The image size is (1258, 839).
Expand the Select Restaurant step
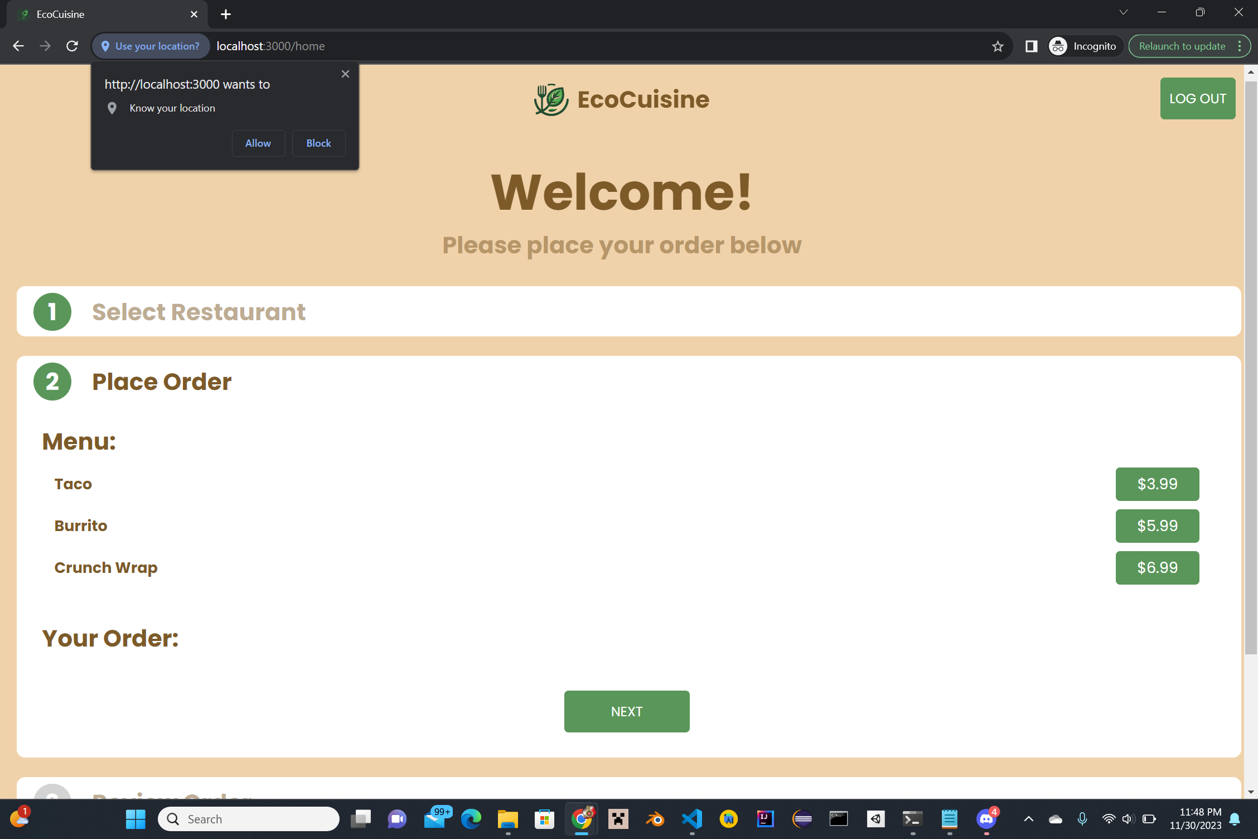(x=199, y=312)
